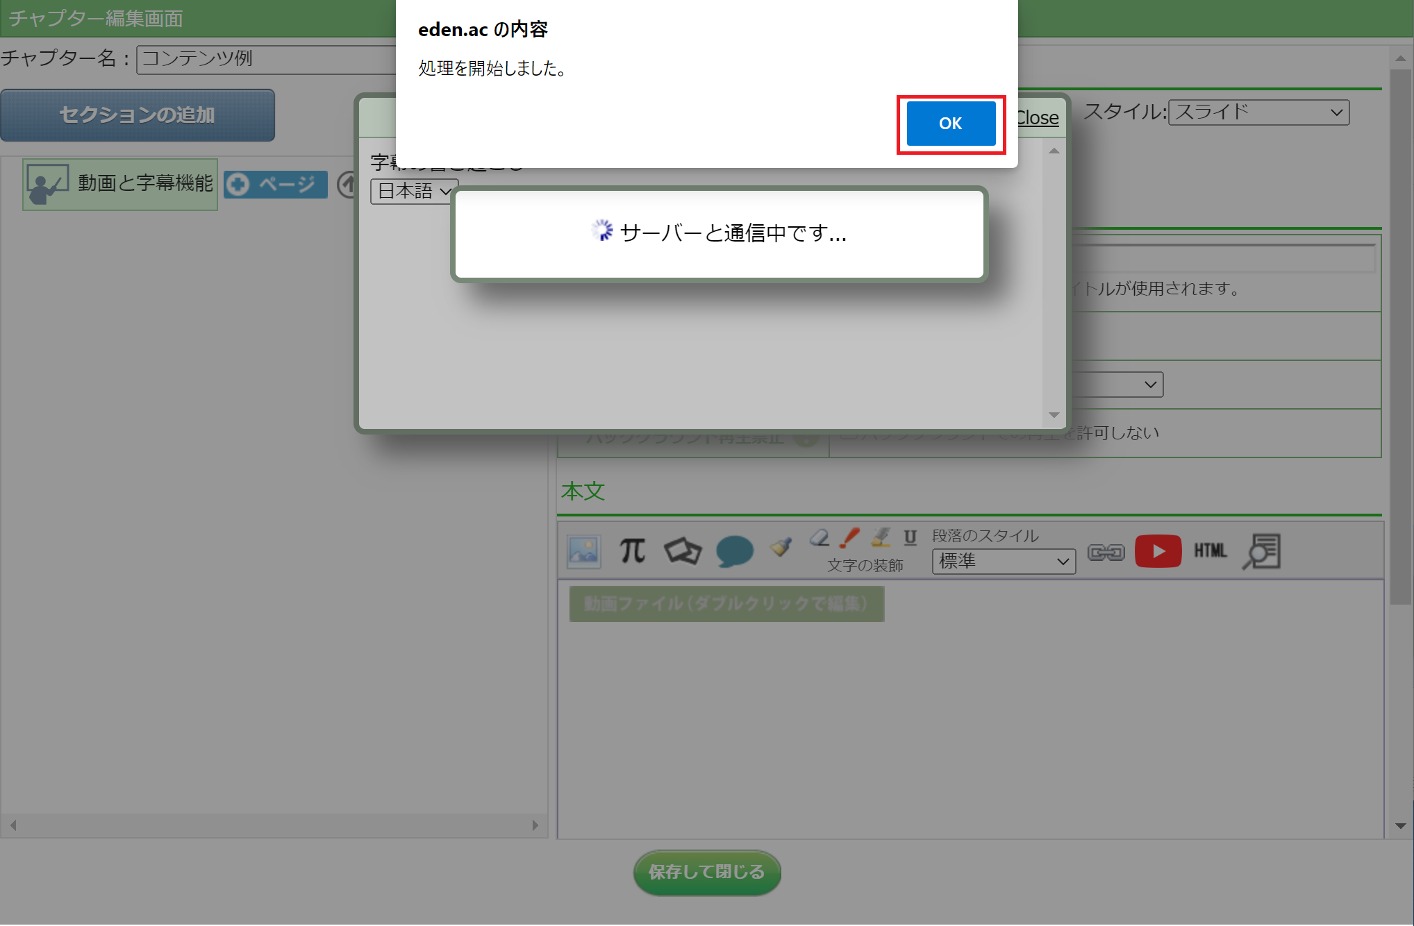Click the speech bubble icon
The width and height of the screenshot is (1414, 926).
tap(734, 552)
